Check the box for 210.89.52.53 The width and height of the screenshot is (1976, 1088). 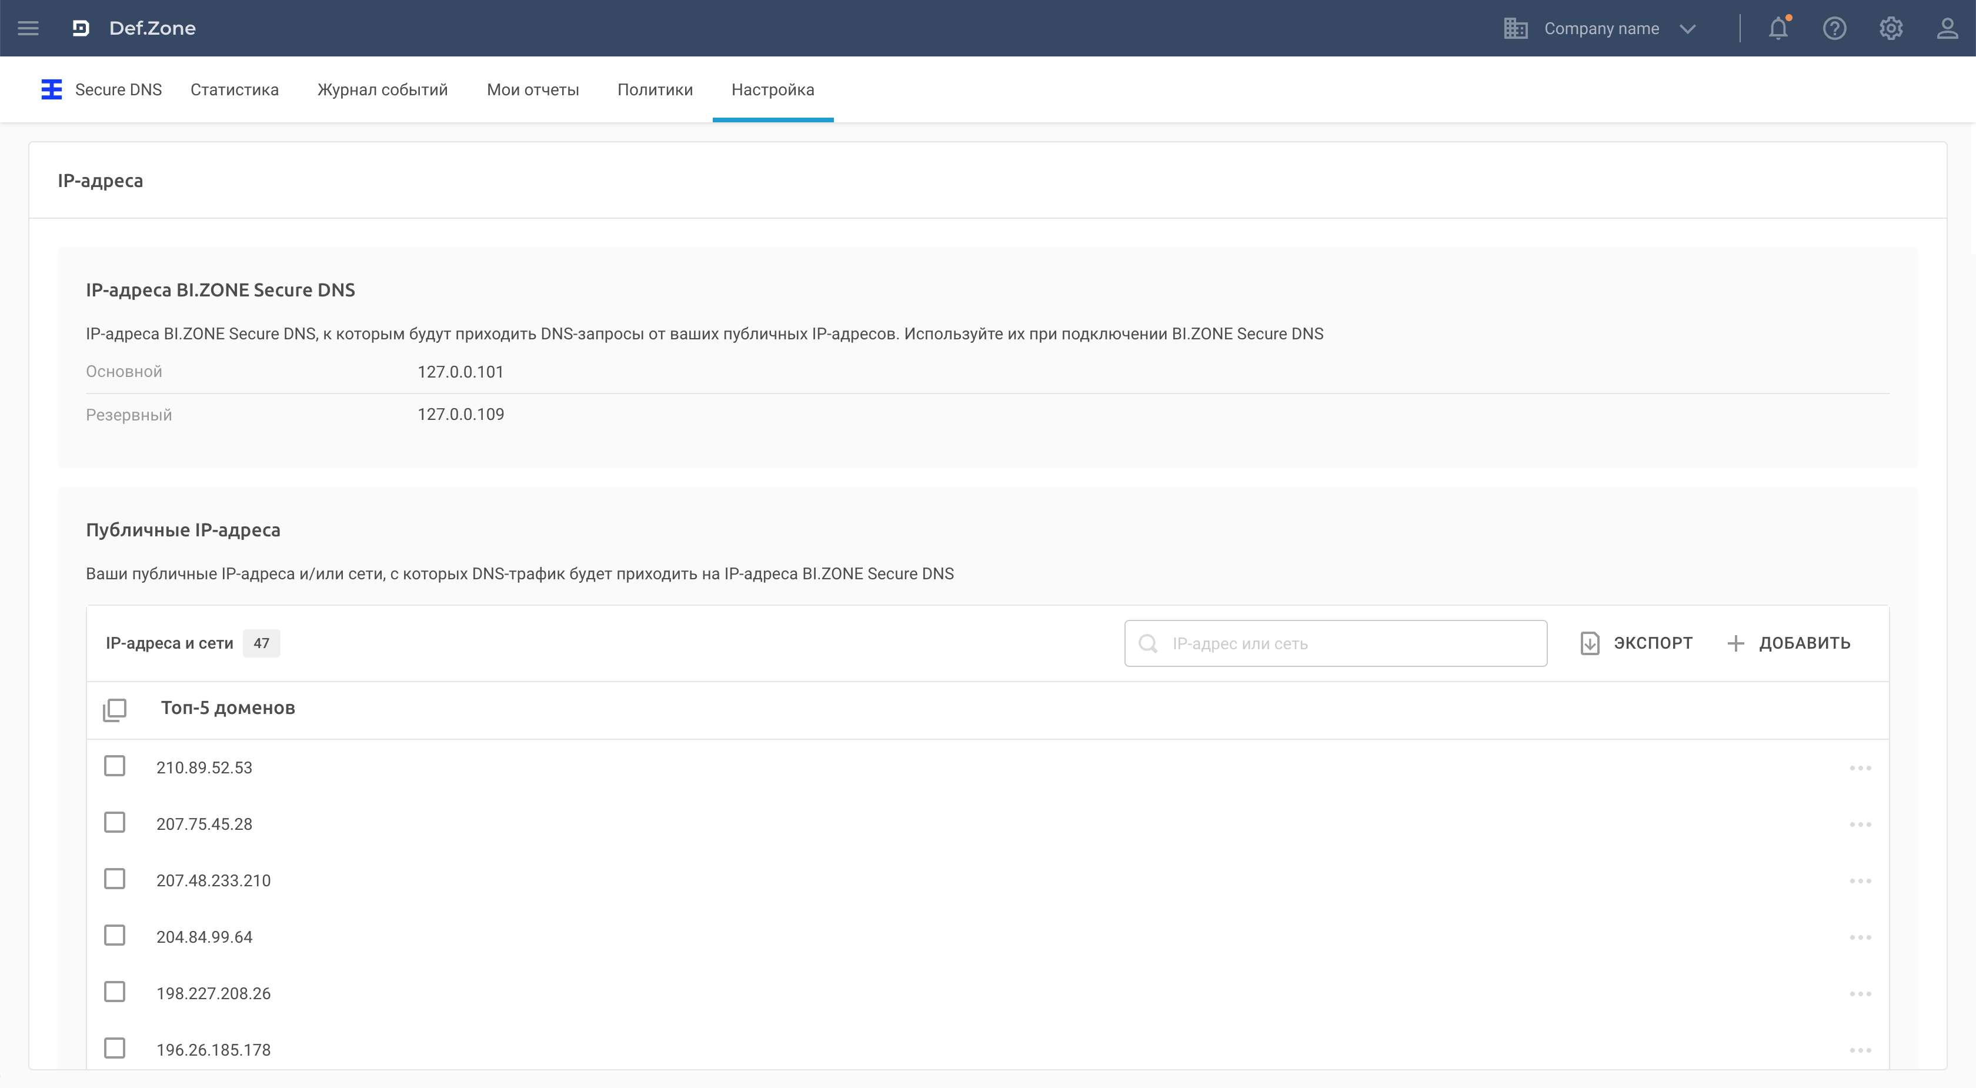click(x=114, y=766)
